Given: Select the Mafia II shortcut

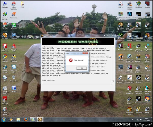Looking at the screenshot, I should (x=130, y=47).
